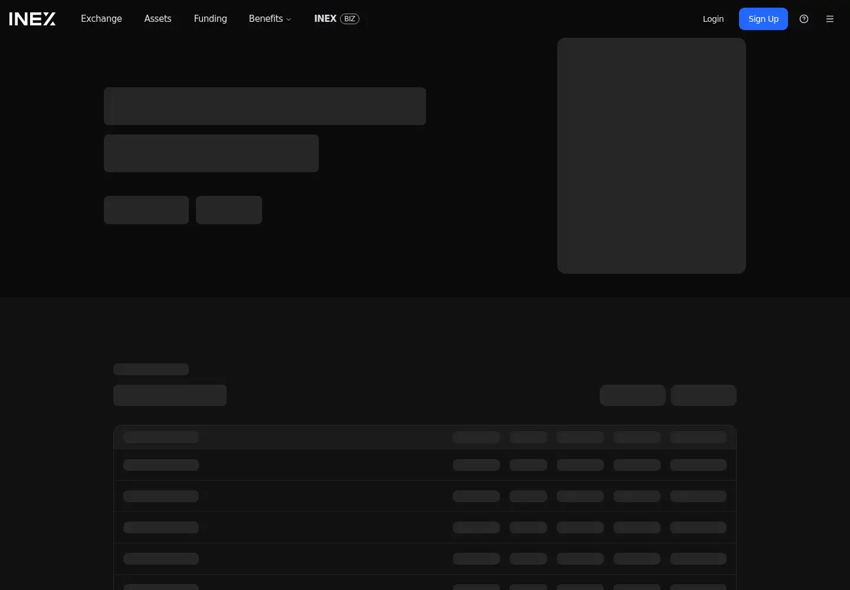
Task: Open the hamburger menu icon
Action: tap(830, 19)
